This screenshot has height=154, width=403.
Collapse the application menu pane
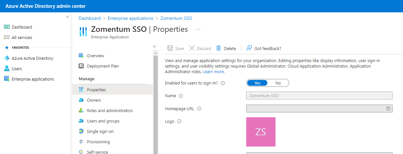(x=154, y=46)
